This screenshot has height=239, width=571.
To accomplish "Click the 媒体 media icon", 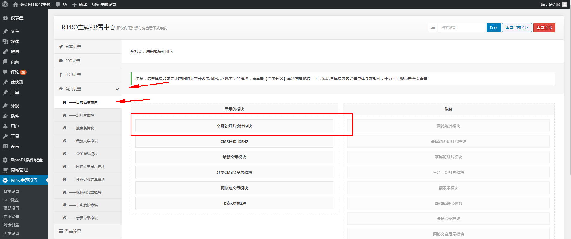I will 5,42.
